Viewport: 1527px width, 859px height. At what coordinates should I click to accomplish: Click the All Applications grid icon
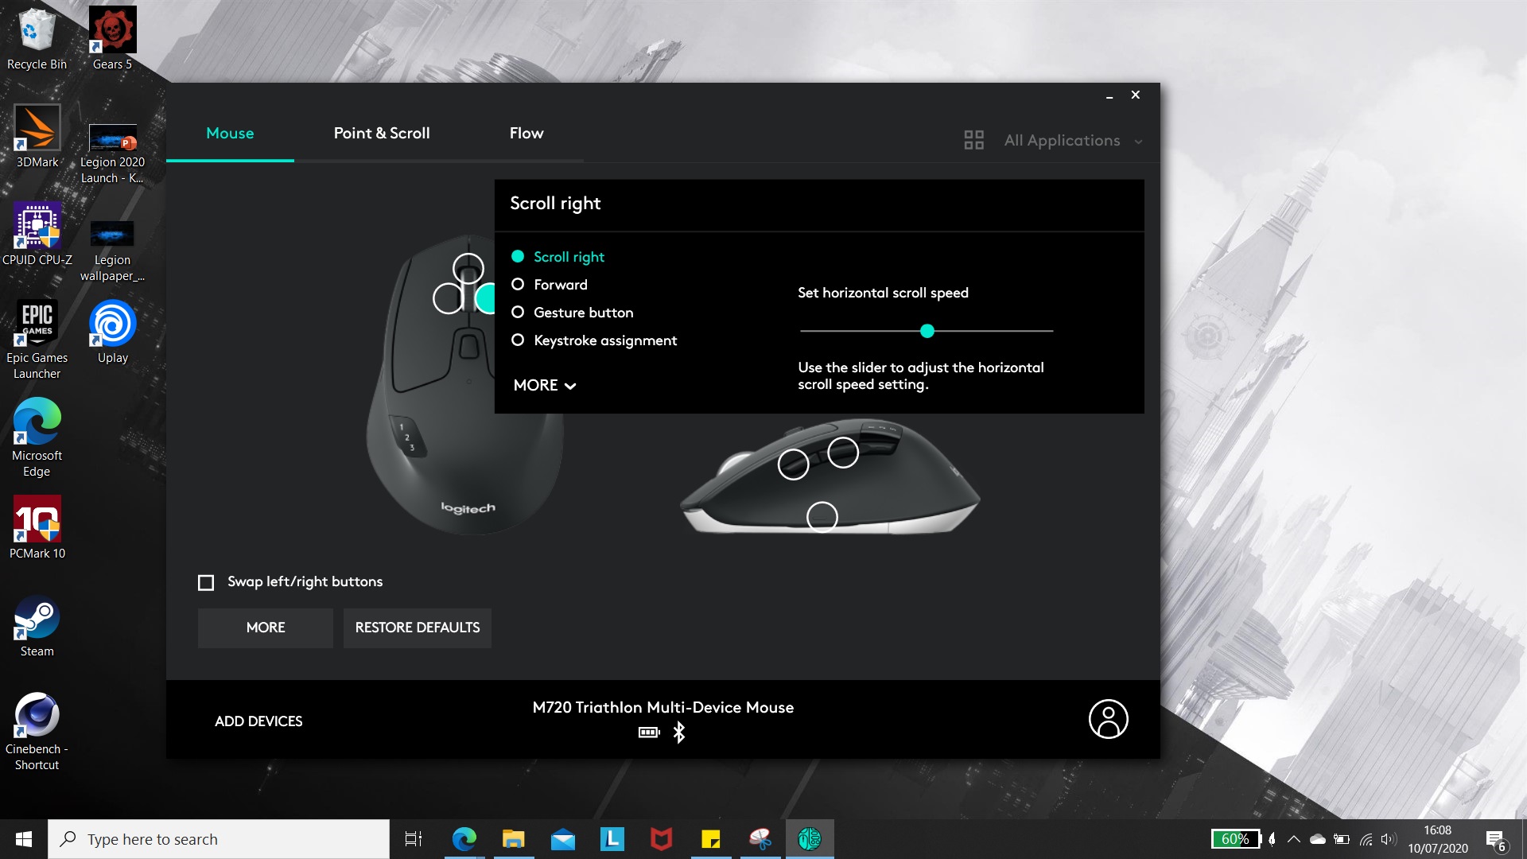[973, 140]
